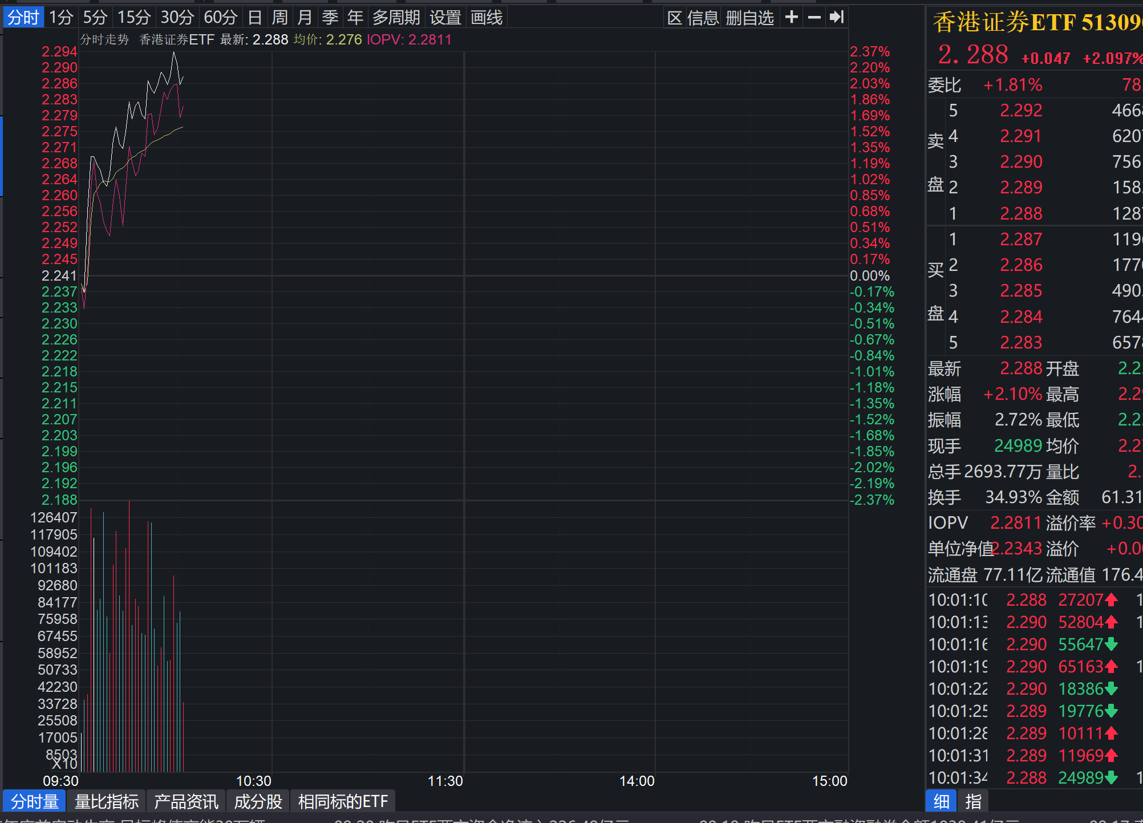Click the 10:01:16 trade tick row
This screenshot has height=823, width=1143.
[x=1033, y=644]
